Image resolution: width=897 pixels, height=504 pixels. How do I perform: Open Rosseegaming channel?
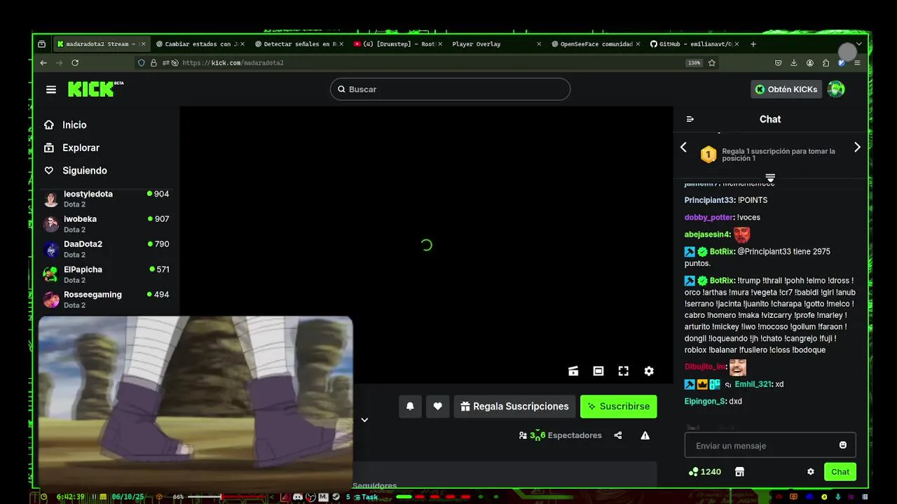[106, 300]
